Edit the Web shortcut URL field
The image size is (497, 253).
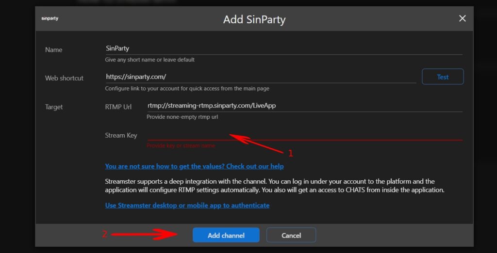click(x=261, y=77)
